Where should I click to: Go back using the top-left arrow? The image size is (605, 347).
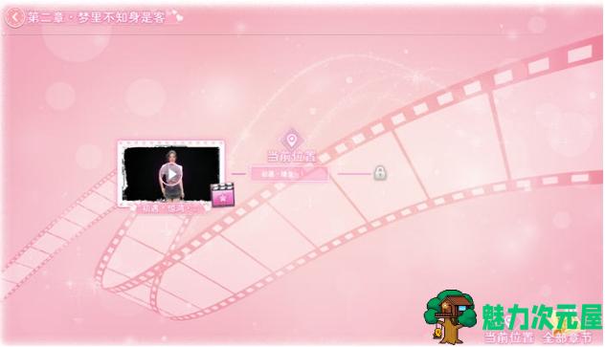(14, 17)
